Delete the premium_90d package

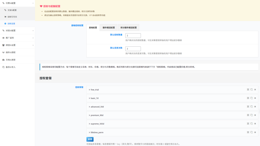[x=255, y=115]
